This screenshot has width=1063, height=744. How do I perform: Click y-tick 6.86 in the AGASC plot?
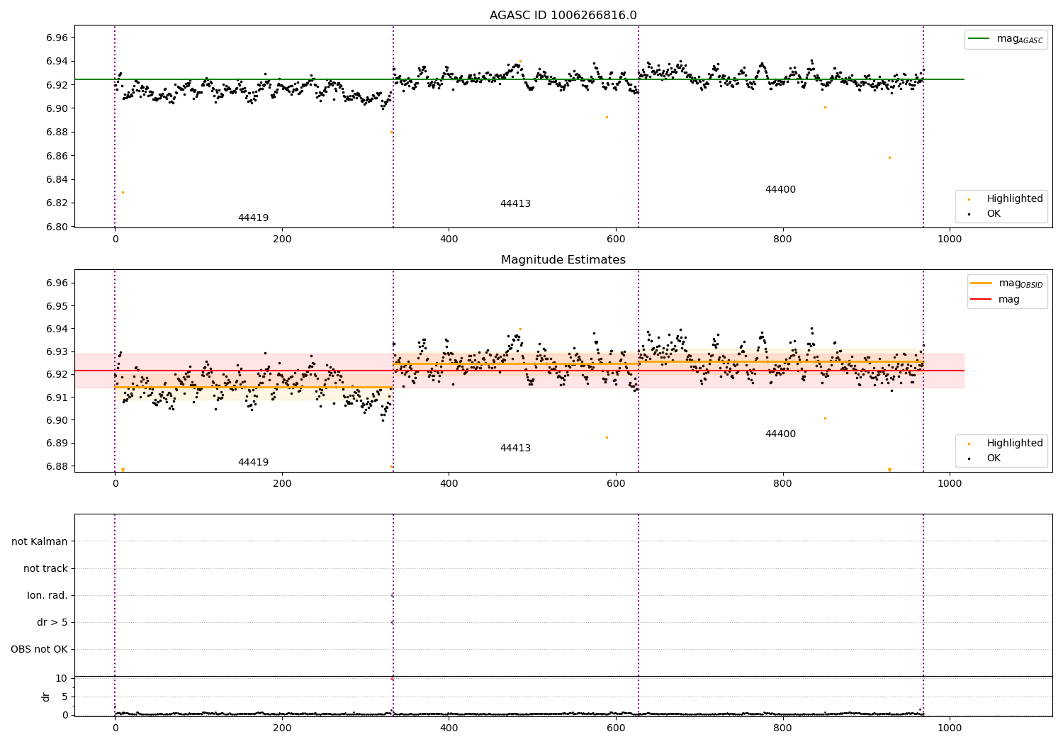tap(56, 156)
